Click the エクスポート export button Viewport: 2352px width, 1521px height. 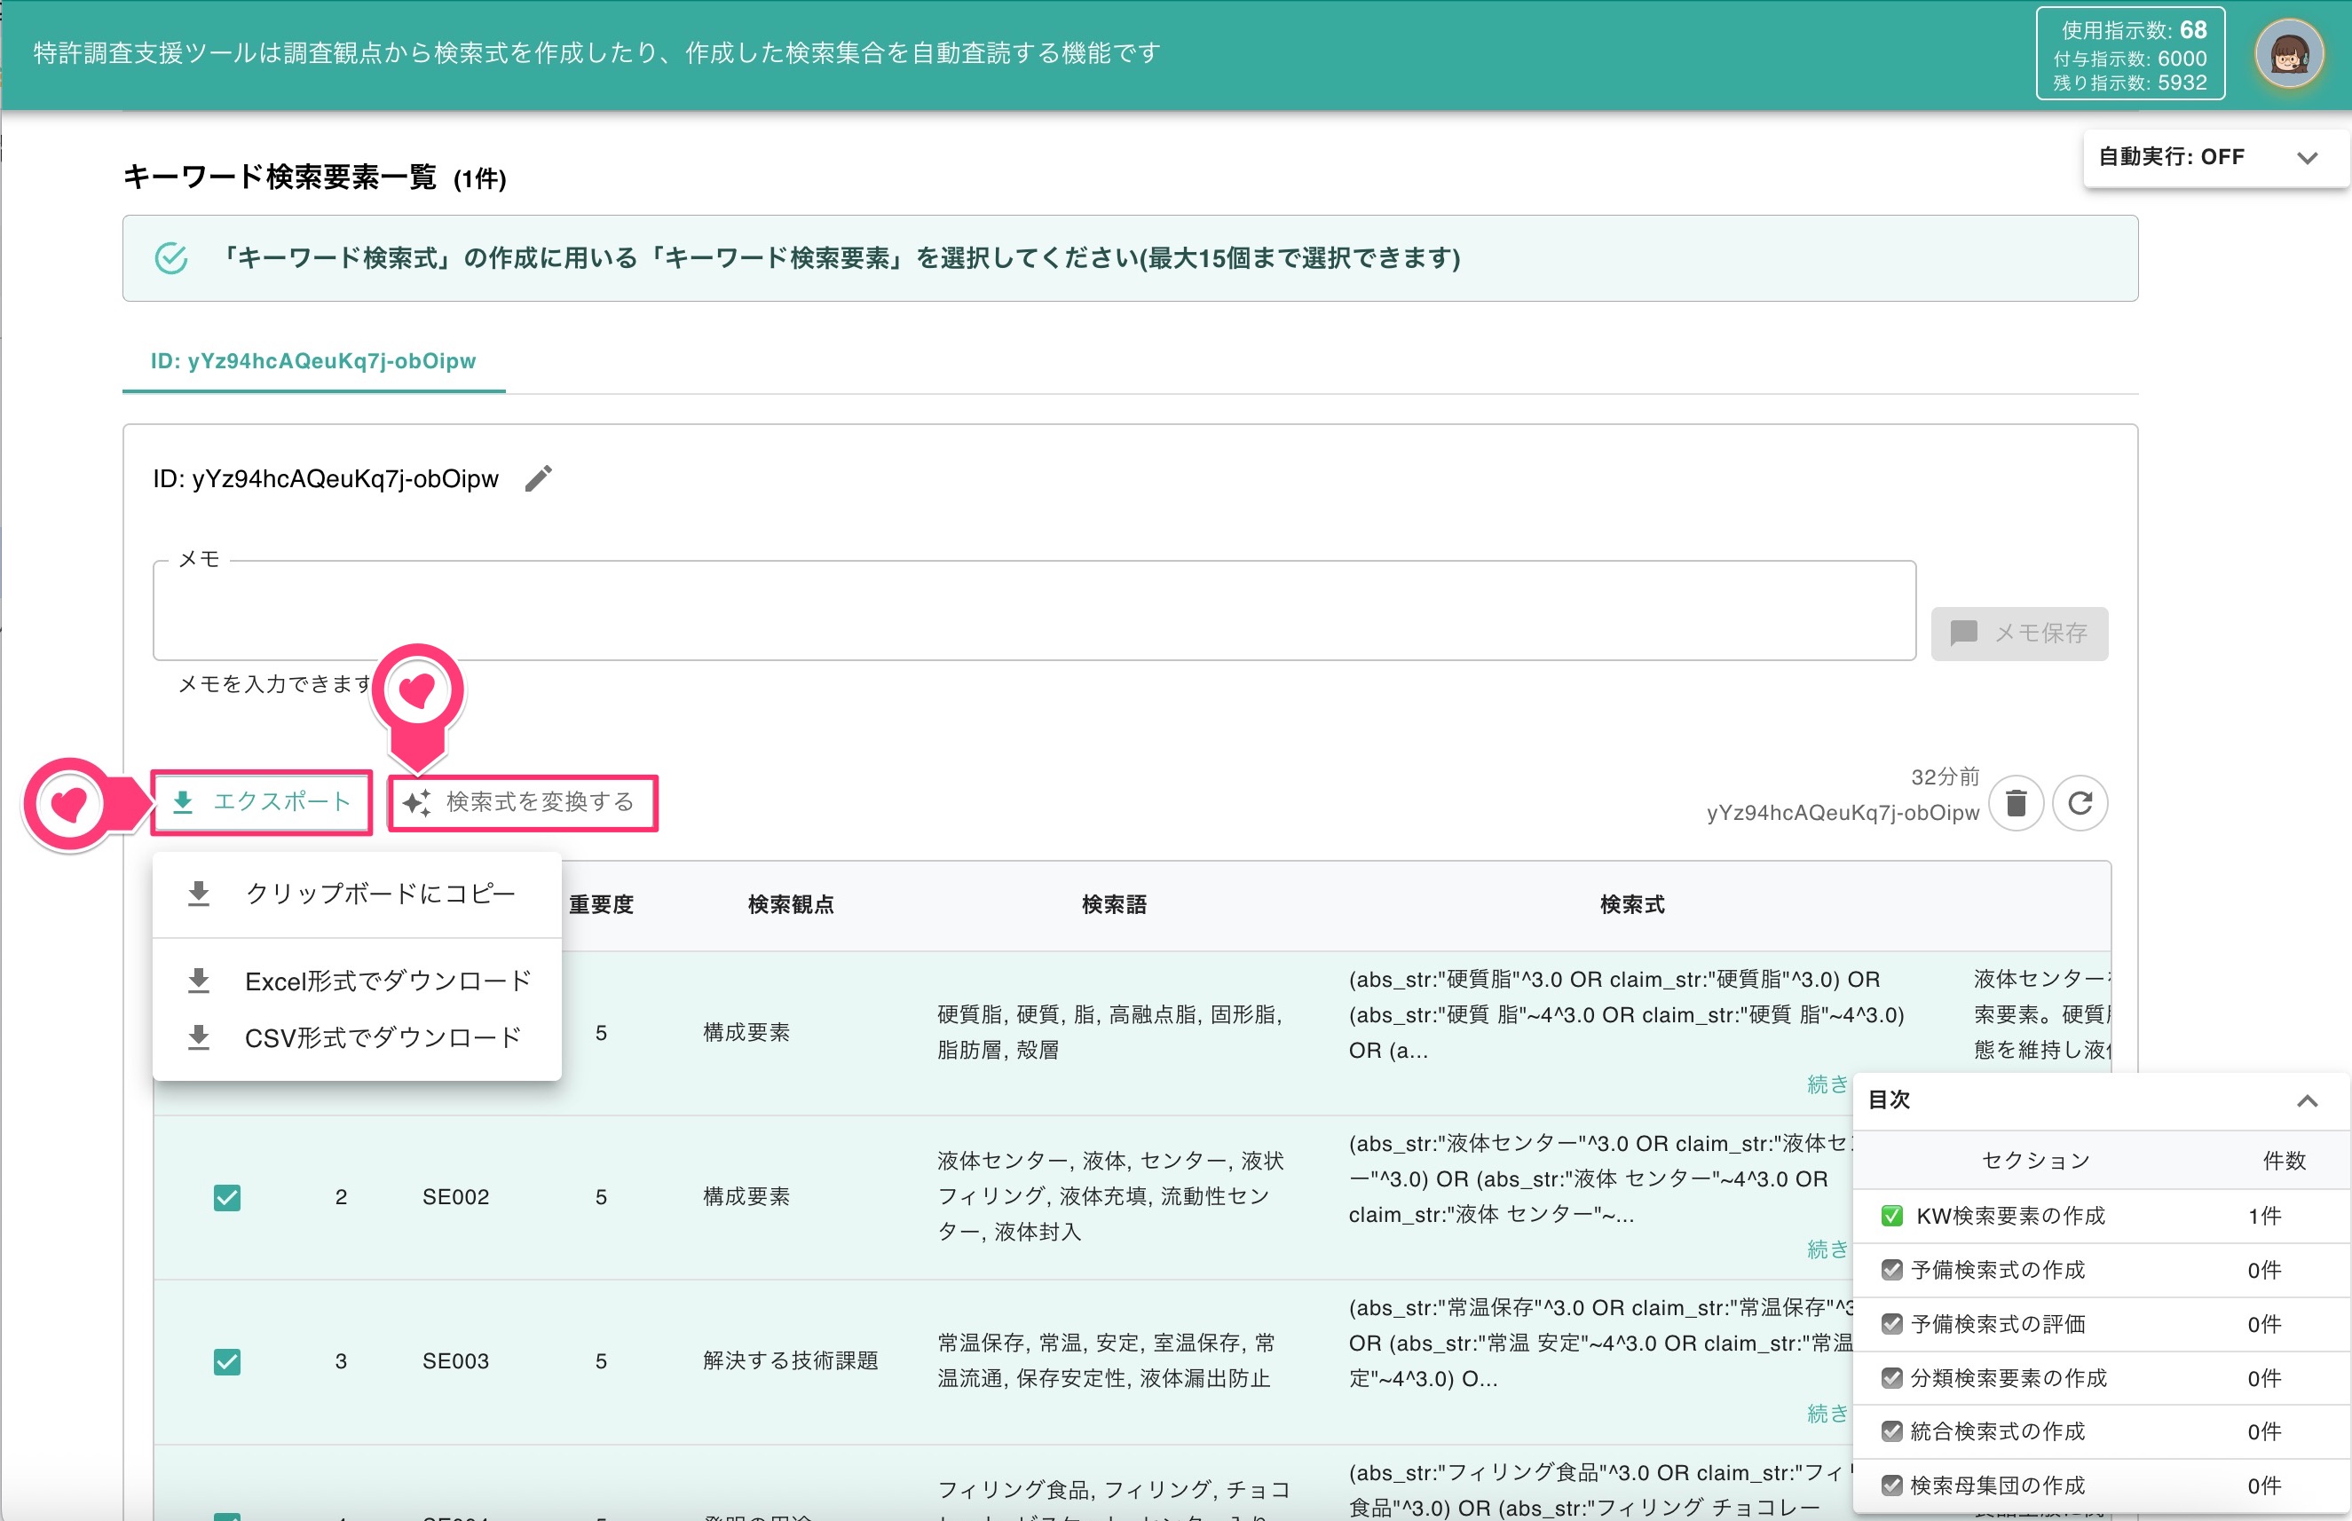click(262, 802)
